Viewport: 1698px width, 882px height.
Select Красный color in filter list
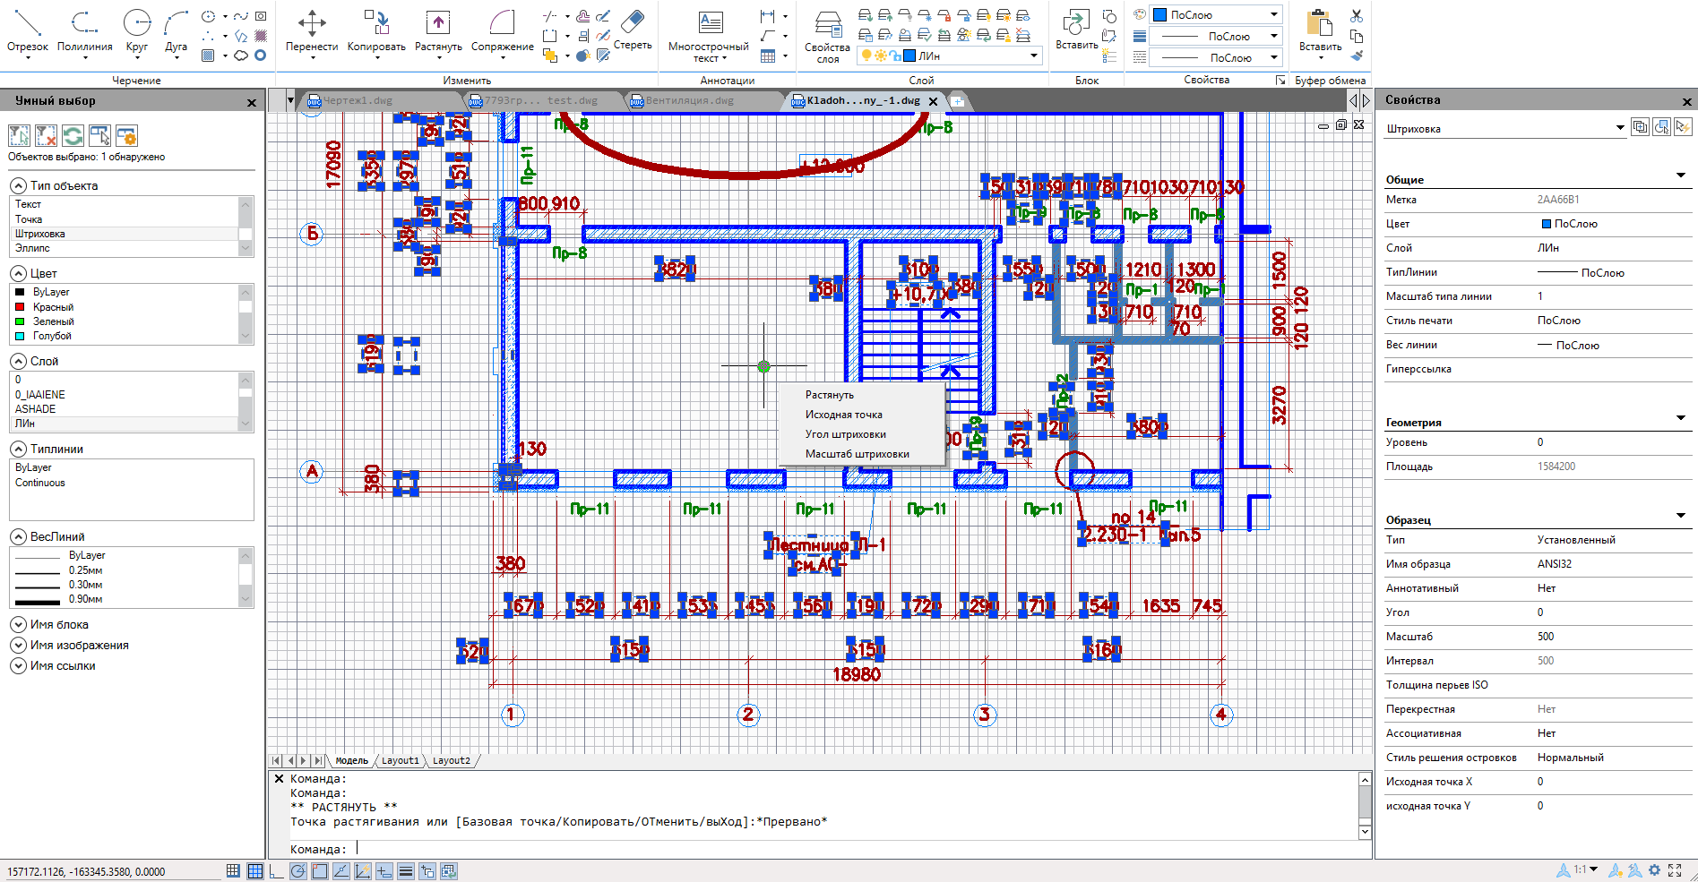pyautogui.click(x=53, y=307)
